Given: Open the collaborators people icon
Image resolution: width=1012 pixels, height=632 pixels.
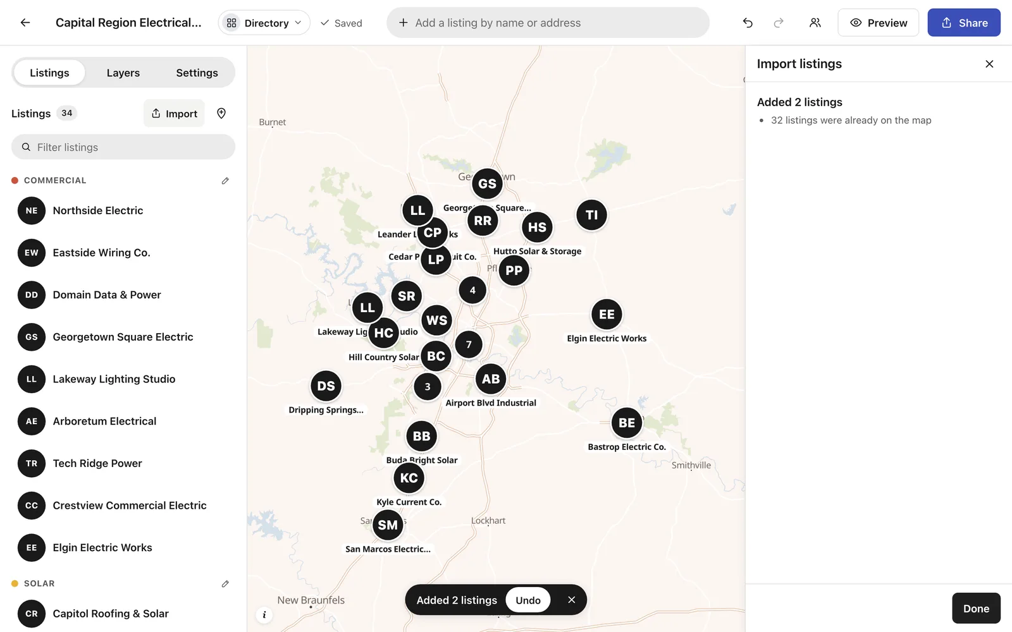Looking at the screenshot, I should tap(815, 23).
